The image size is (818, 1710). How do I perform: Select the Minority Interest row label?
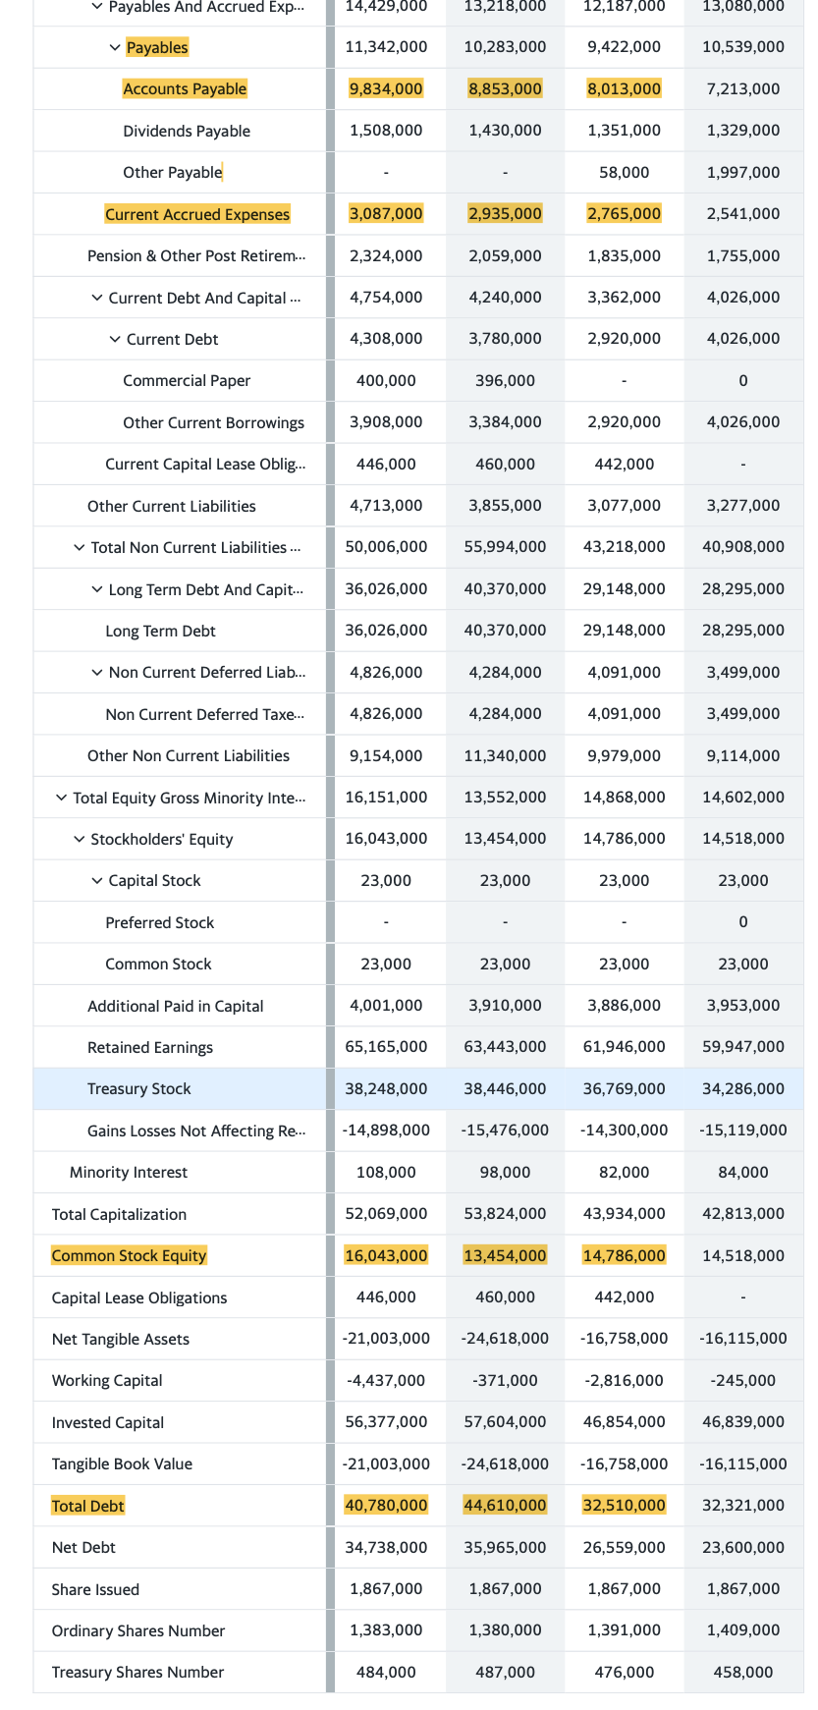tap(129, 1172)
